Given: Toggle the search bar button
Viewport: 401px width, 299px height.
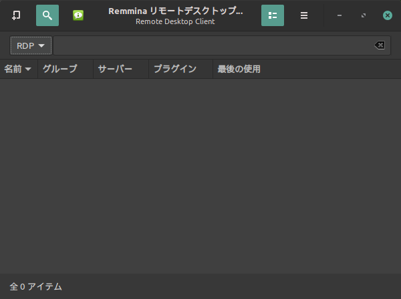Looking at the screenshot, I should (x=47, y=15).
